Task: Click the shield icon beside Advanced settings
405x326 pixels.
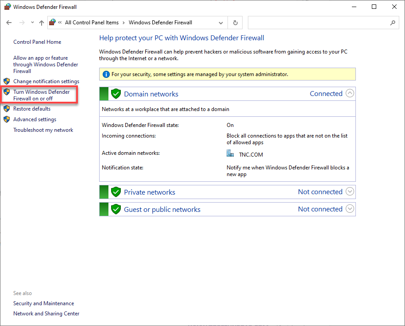Action: click(7, 119)
